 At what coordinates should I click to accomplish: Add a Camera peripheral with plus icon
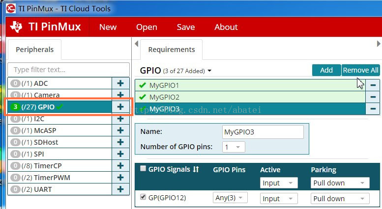pos(120,95)
